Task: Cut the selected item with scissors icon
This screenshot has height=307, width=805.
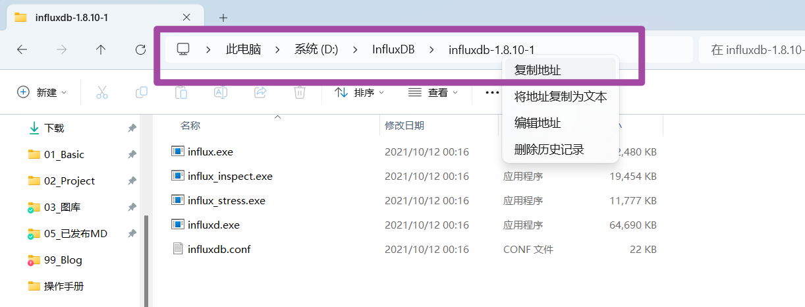Action: 101,92
